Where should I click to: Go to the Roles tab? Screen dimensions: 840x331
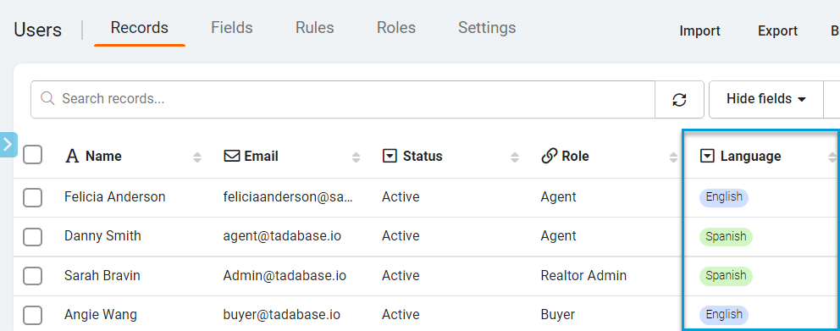click(x=396, y=27)
